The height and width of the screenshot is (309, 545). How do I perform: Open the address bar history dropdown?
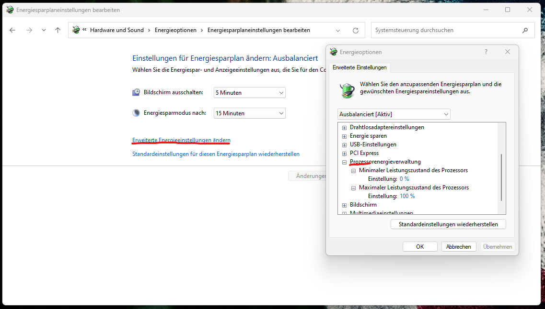pos(338,31)
